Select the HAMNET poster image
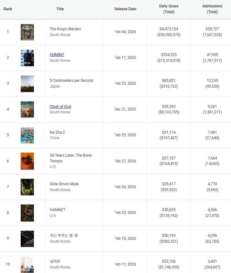 27,213
